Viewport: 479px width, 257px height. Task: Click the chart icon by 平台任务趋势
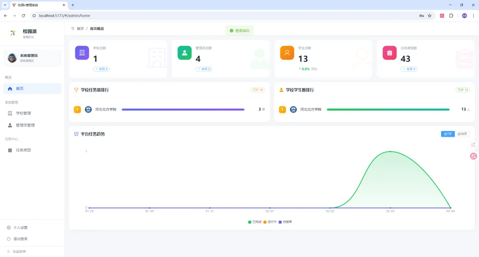click(x=76, y=134)
